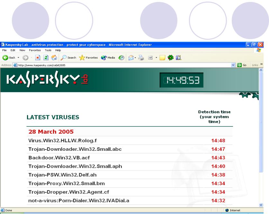
Task: Expand the Edit with Word dropdown arrow
Action: pyautogui.click(x=156, y=58)
